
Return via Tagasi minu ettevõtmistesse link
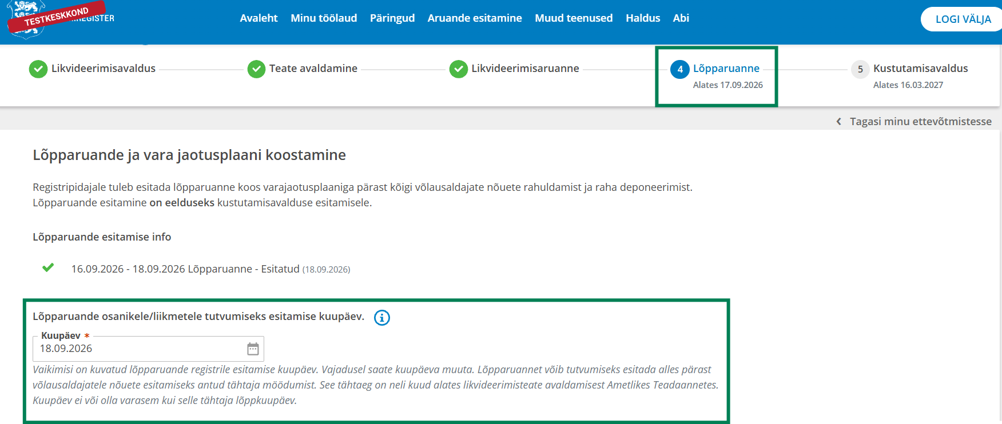[x=921, y=121]
